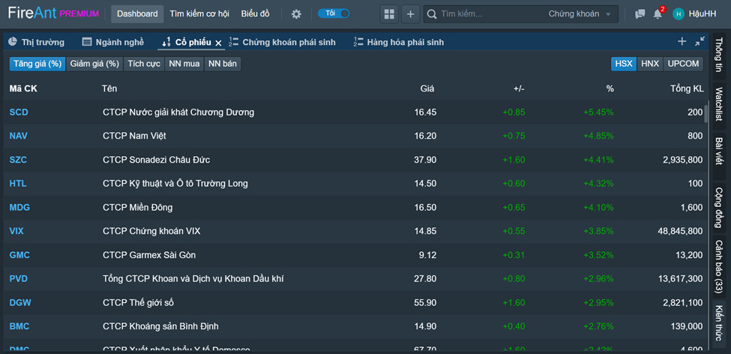Open the PVD stock ticker

[19, 279]
